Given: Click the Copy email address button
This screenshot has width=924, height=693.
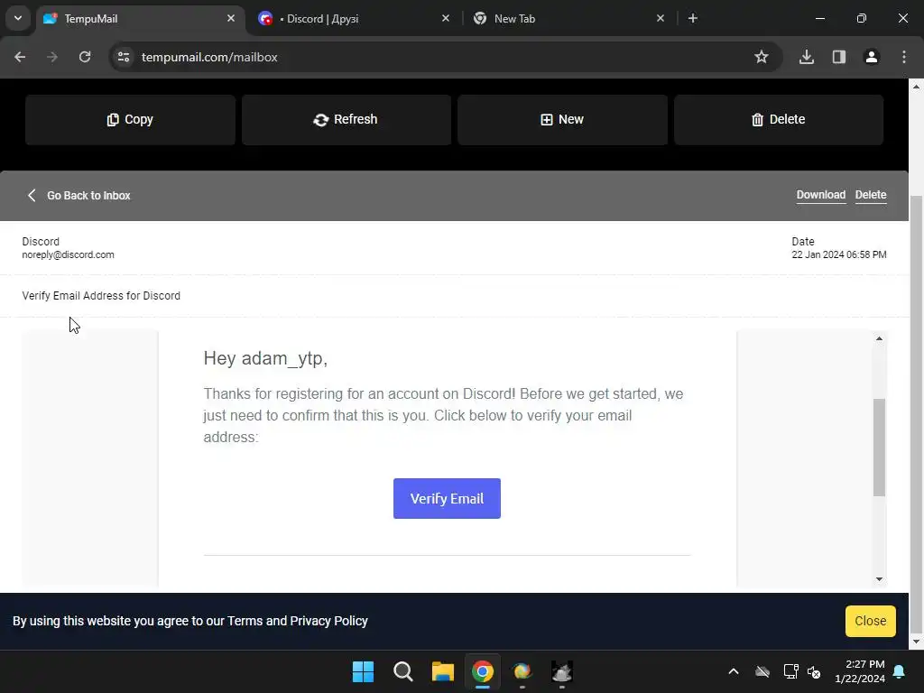Looking at the screenshot, I should pyautogui.click(x=130, y=120).
